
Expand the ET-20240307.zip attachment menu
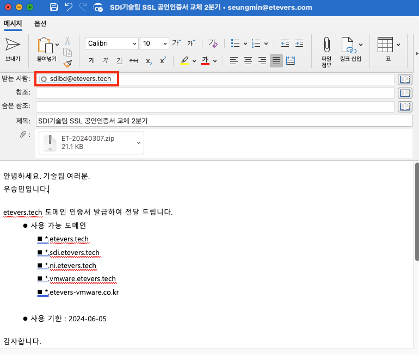(x=139, y=143)
